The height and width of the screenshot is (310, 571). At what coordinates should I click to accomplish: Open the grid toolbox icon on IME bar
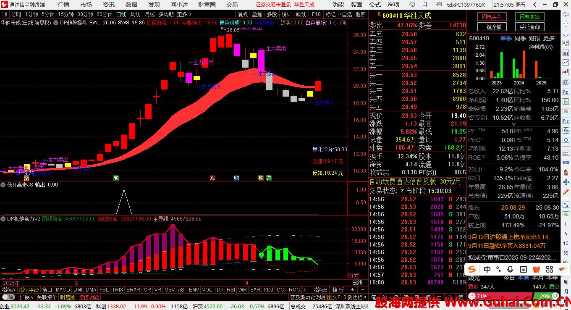tap(549, 269)
